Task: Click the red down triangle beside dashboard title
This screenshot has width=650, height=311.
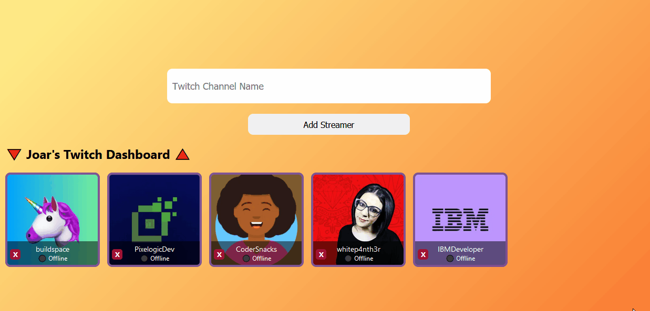Action: pos(14,155)
